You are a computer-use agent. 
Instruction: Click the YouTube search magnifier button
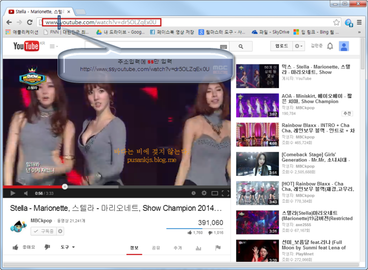[x=241, y=46]
